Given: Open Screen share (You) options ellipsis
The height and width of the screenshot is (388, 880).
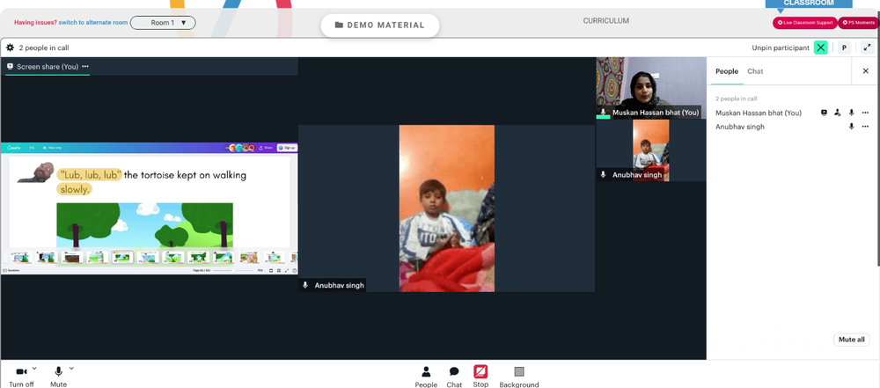Looking at the screenshot, I should [x=85, y=66].
